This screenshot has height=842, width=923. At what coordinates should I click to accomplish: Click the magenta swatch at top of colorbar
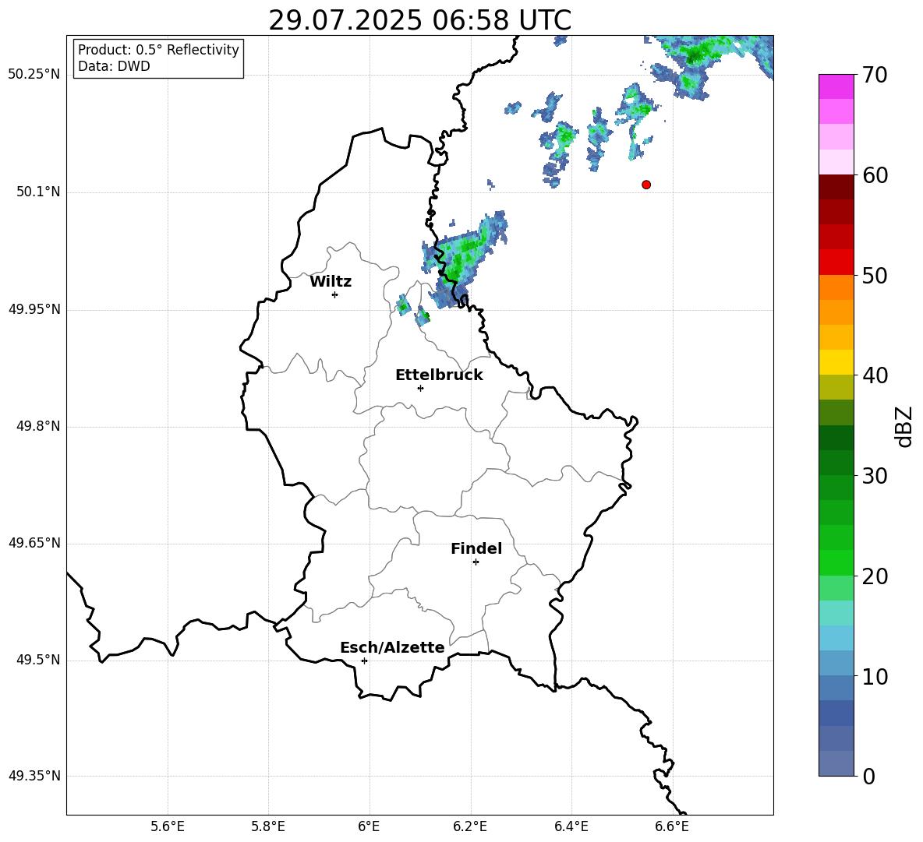[x=836, y=86]
